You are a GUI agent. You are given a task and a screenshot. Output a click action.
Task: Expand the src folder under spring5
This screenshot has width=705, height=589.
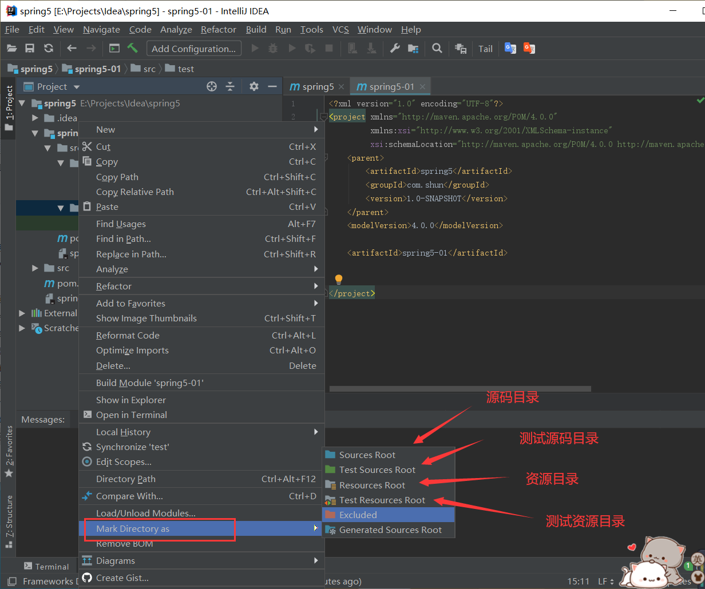click(x=35, y=268)
